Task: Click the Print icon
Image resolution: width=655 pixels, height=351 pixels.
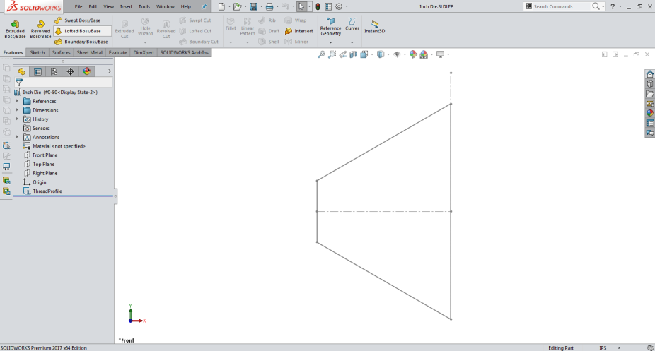Action: 269,6
